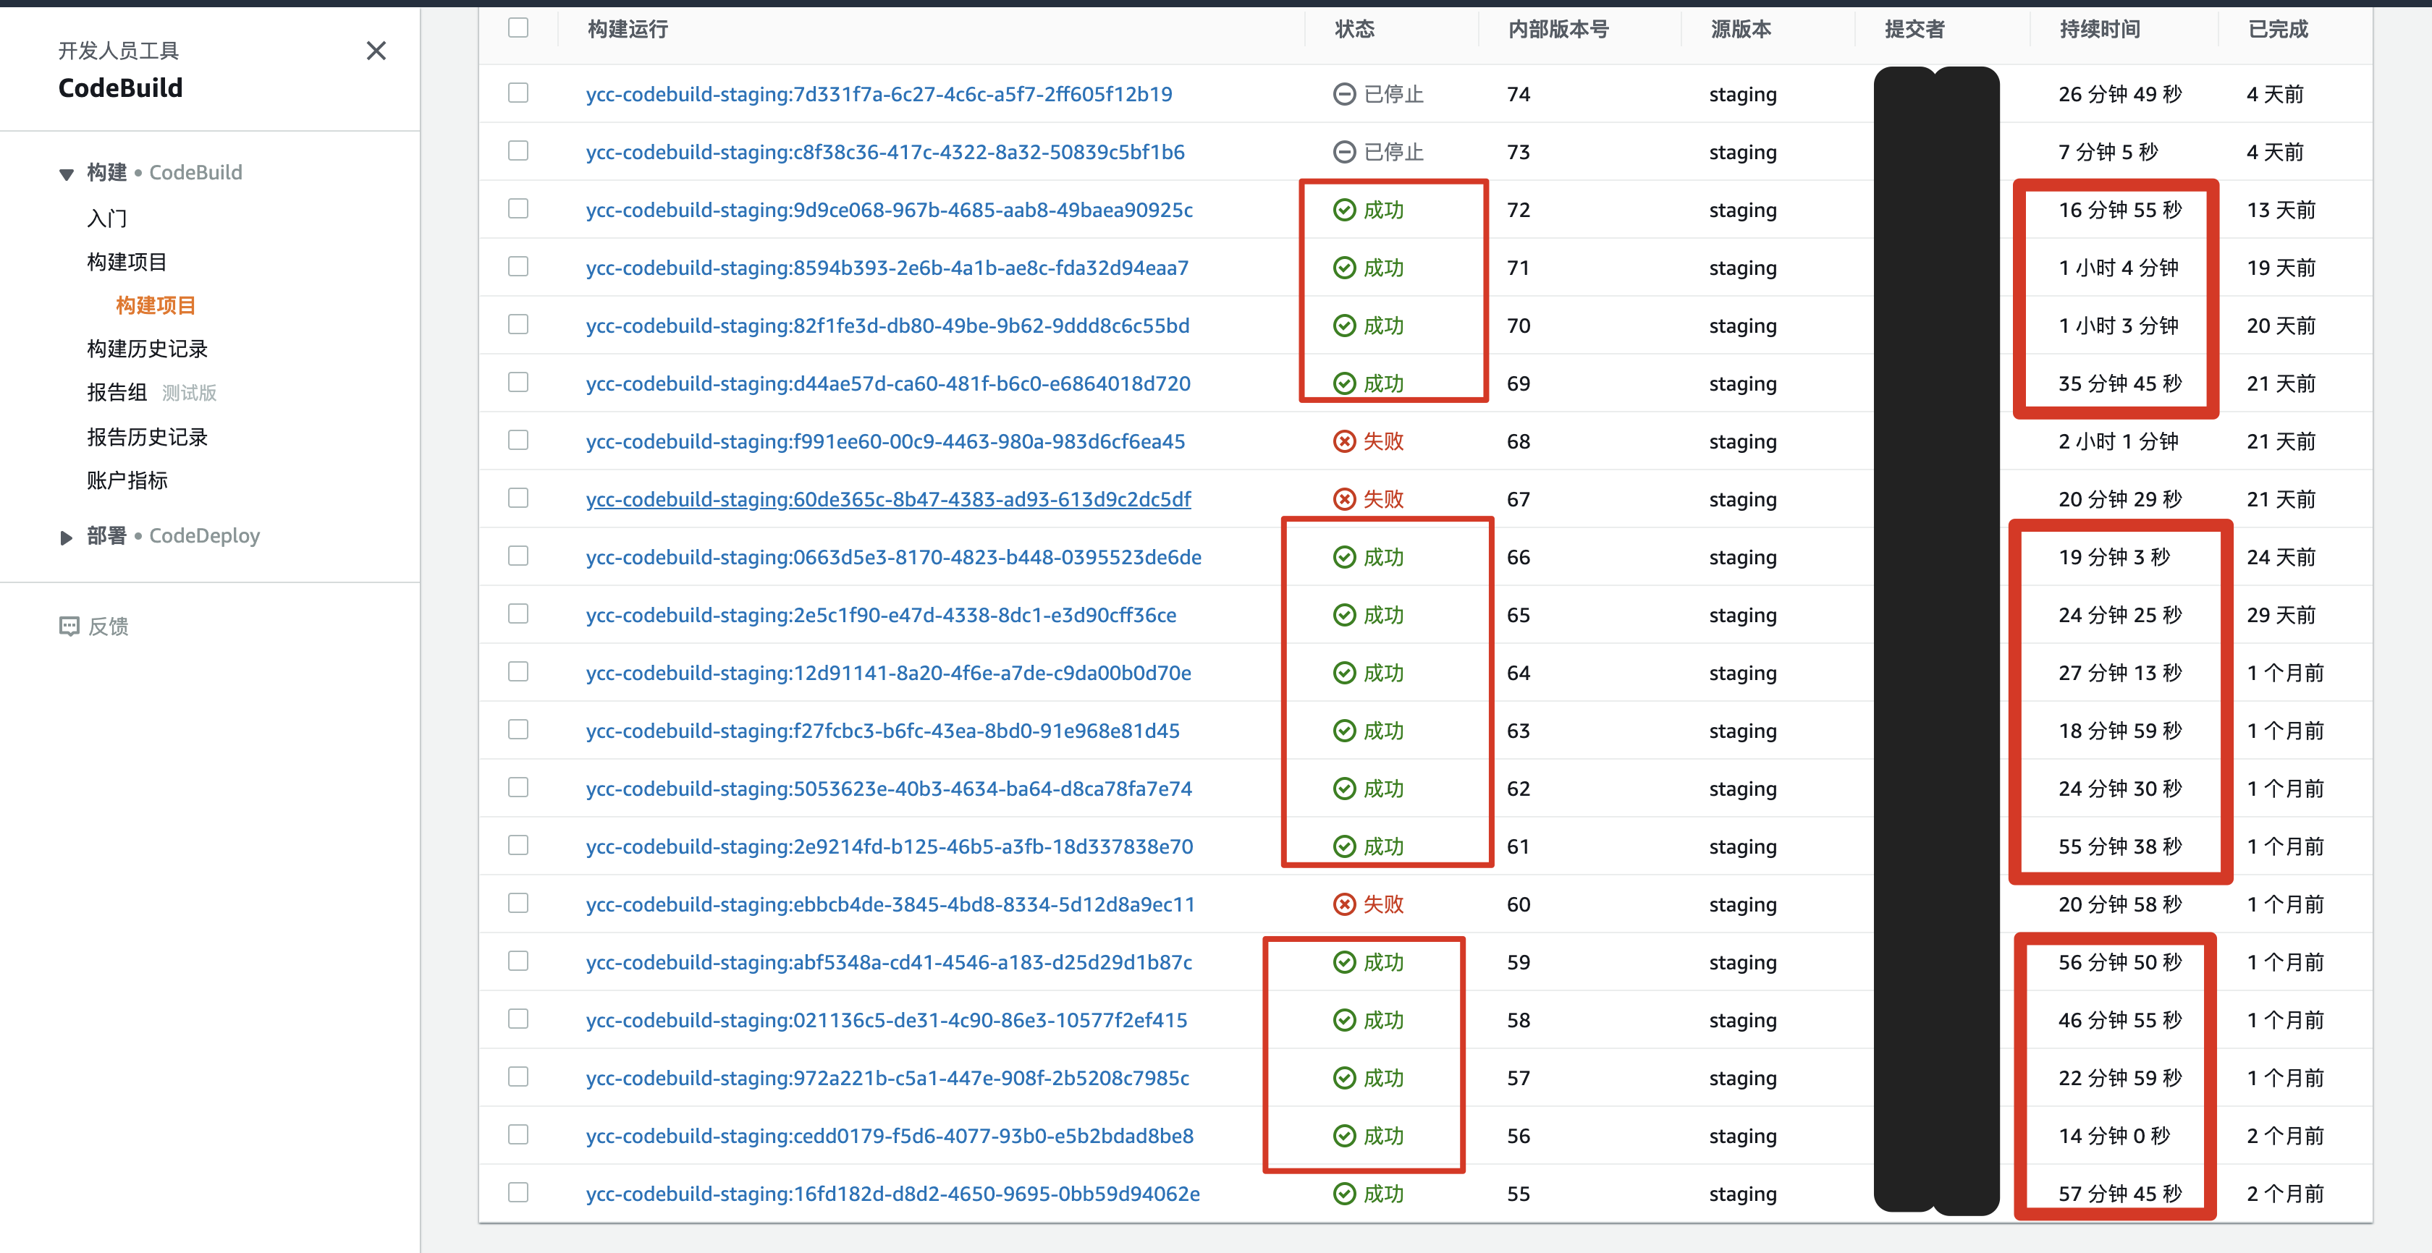Click the success checkmark for build 55
This screenshot has height=1253, width=2432.
tap(1343, 1194)
